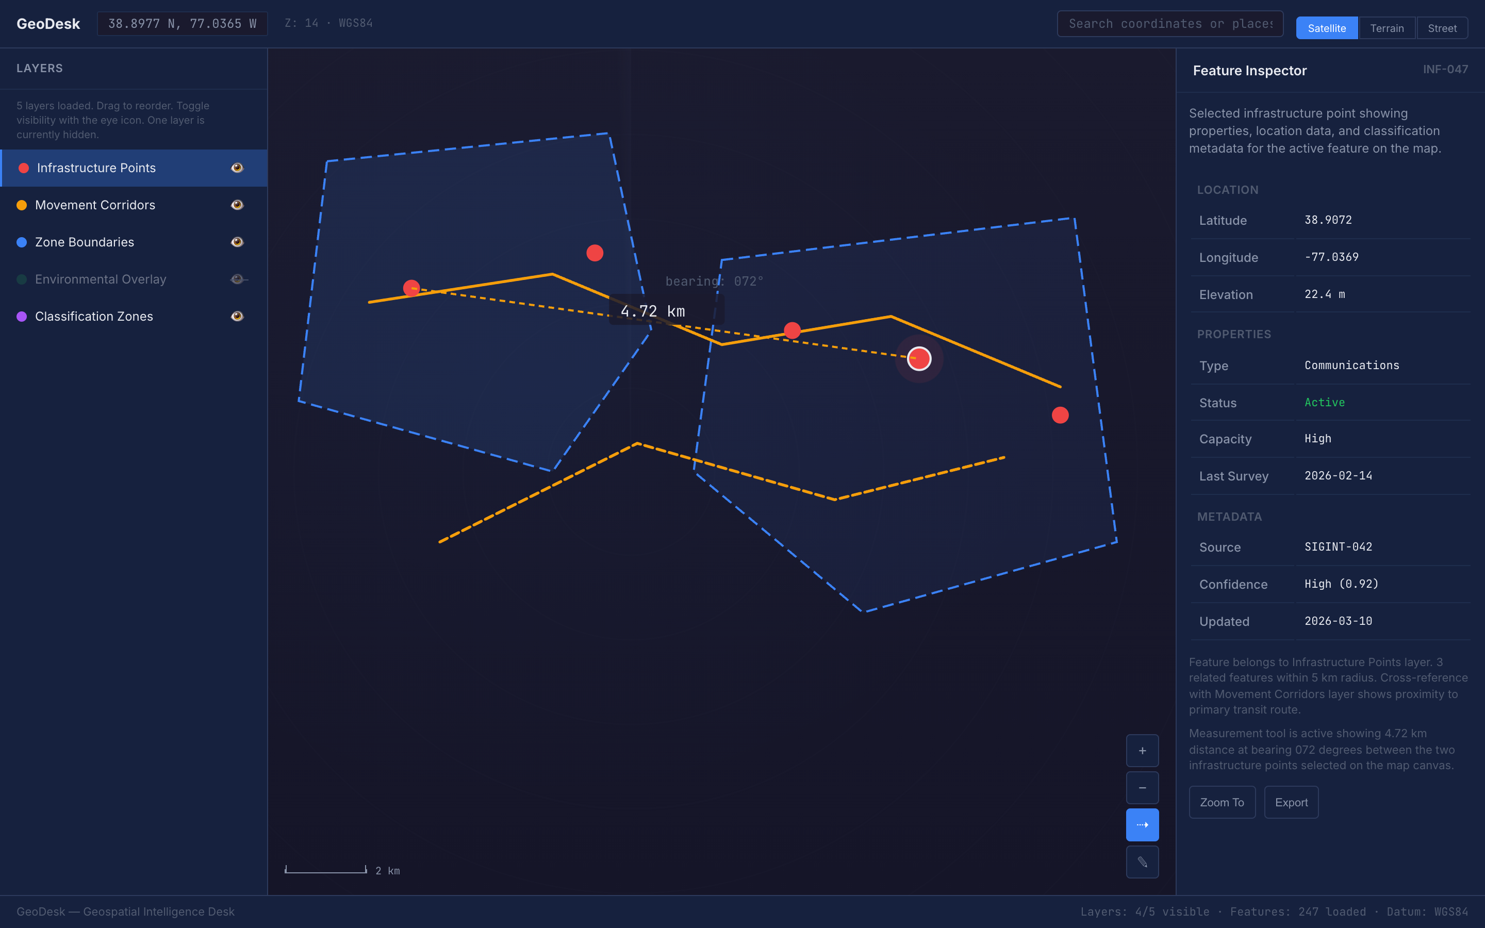Activate the measurement arrow tool

[1142, 825]
